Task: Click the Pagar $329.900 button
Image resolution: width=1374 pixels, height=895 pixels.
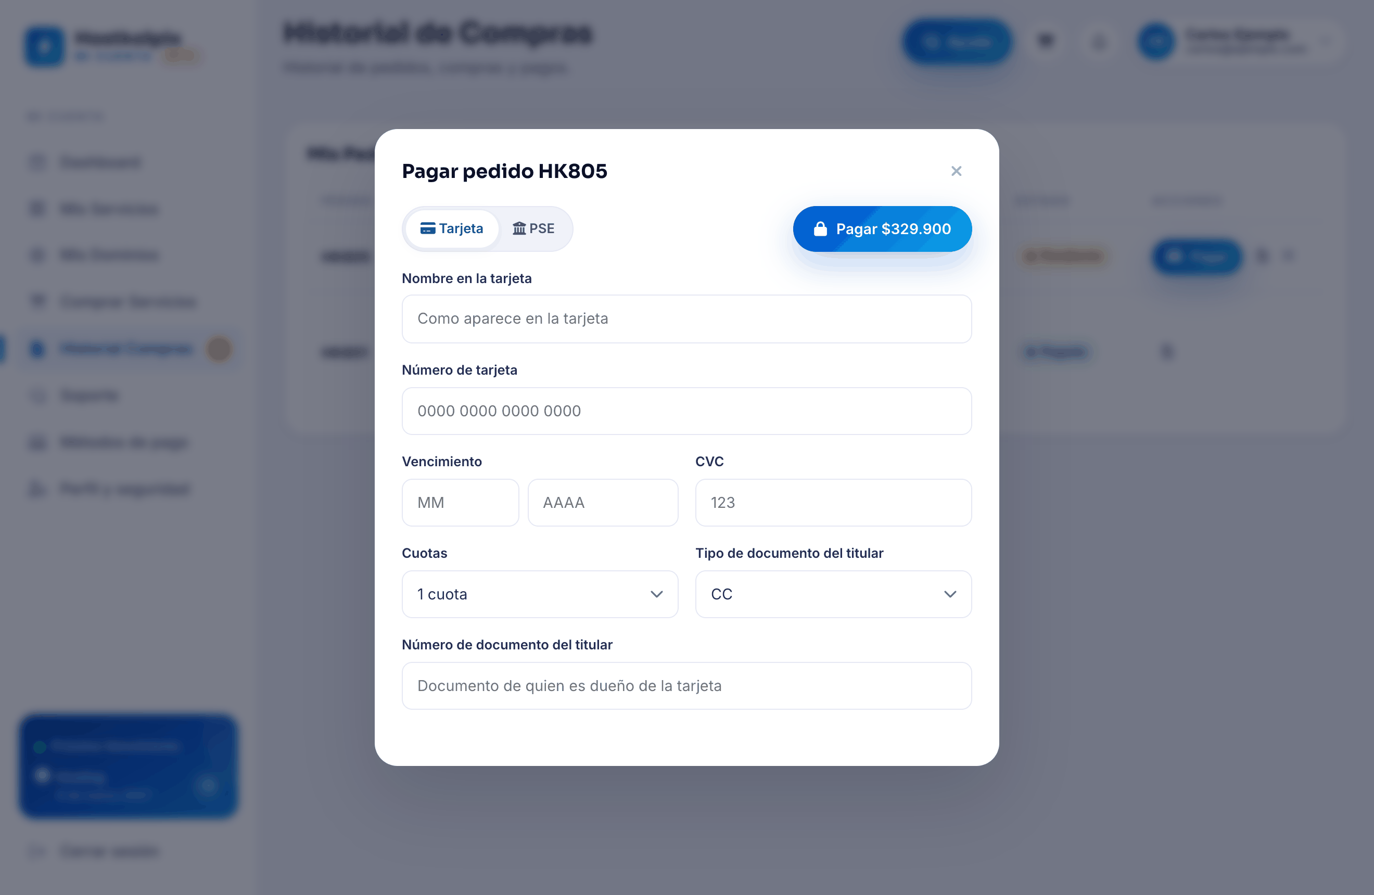Action: (882, 229)
